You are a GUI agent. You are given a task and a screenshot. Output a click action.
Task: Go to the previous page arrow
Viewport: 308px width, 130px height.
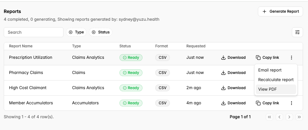(x=279, y=117)
